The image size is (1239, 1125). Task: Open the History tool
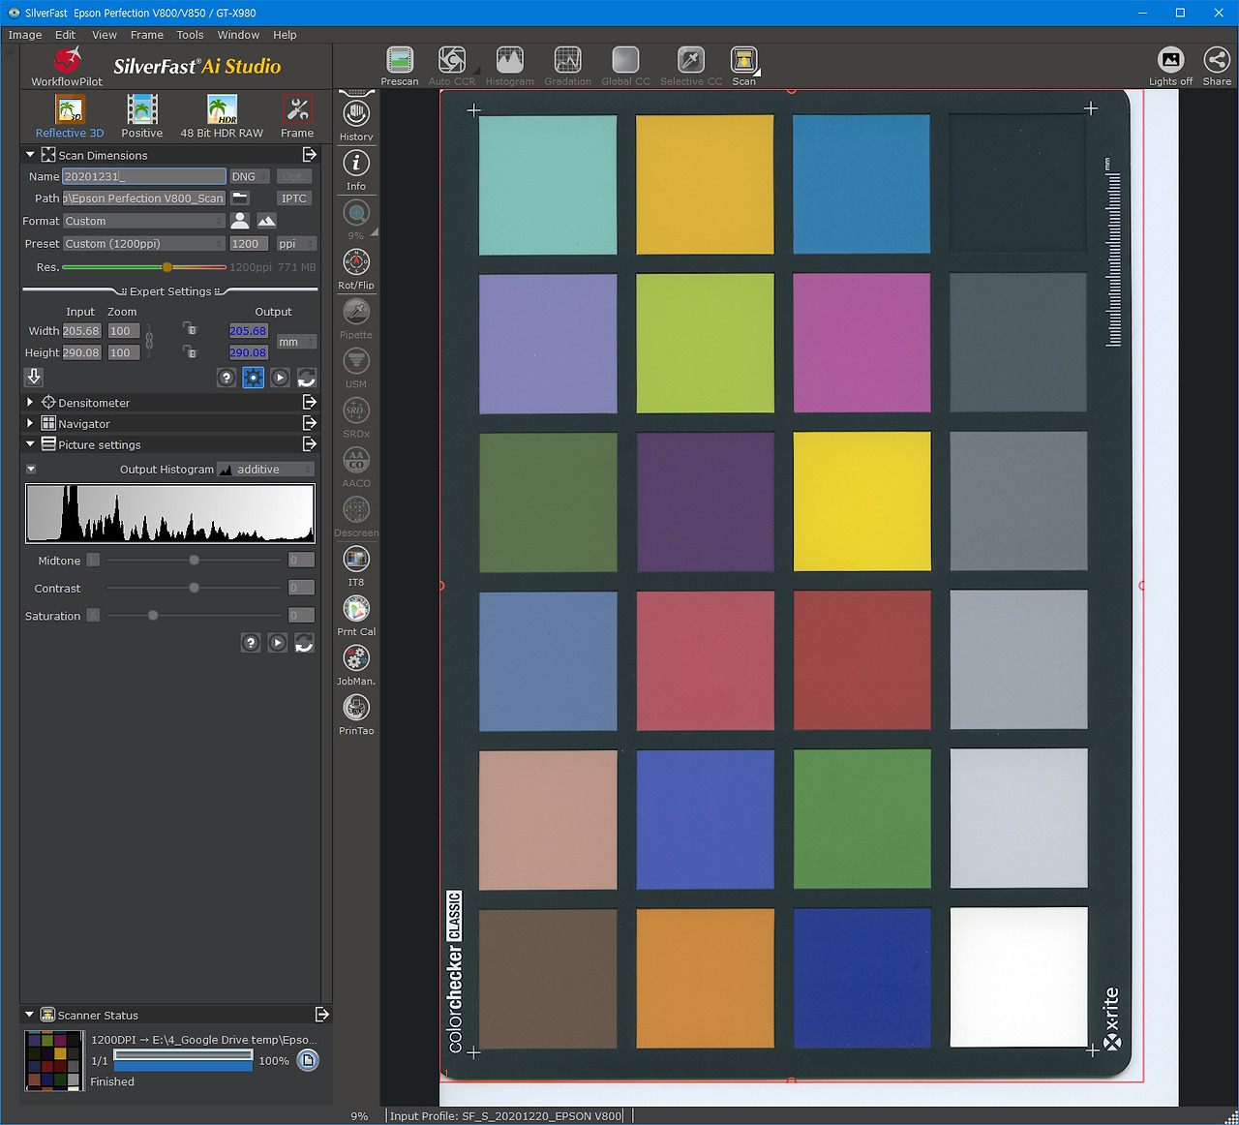point(356,113)
